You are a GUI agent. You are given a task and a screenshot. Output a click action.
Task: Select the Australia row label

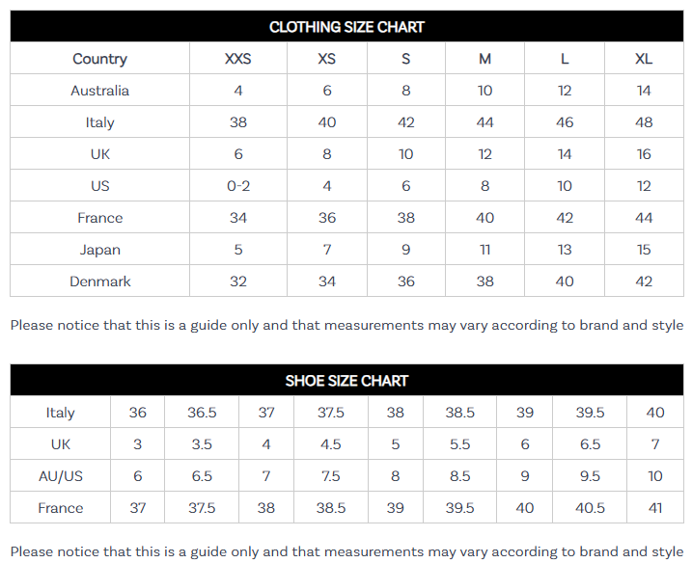[x=99, y=91]
